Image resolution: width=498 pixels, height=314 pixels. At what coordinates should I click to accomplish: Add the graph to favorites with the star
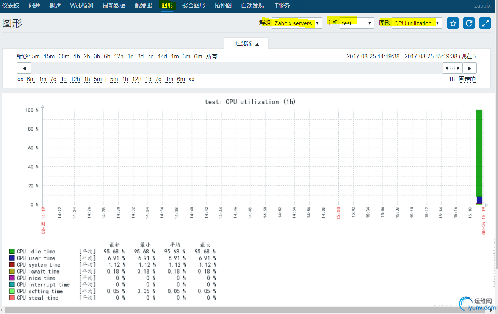tap(453, 23)
